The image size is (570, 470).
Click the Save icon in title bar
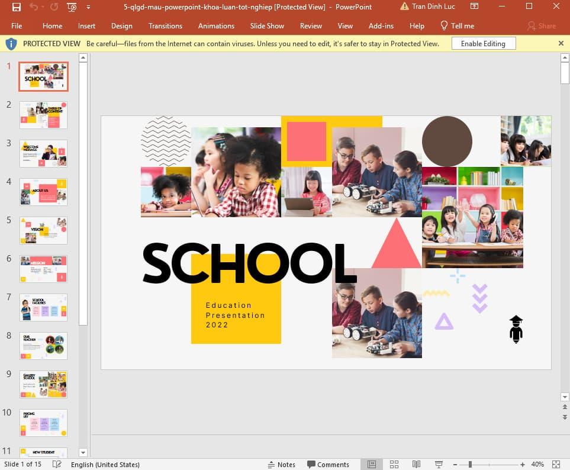pos(16,7)
